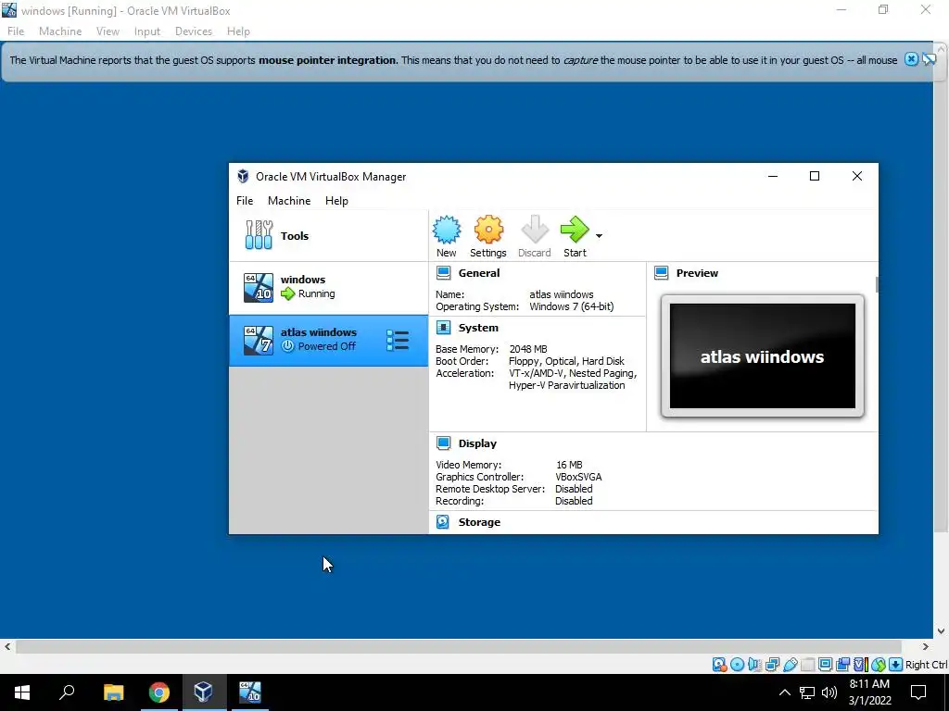Click the '2048 MB' base memory value
949x711 pixels.
[x=527, y=349]
